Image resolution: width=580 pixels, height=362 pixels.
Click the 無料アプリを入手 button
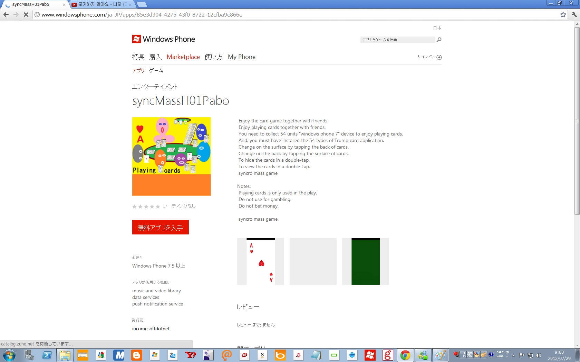point(161,227)
